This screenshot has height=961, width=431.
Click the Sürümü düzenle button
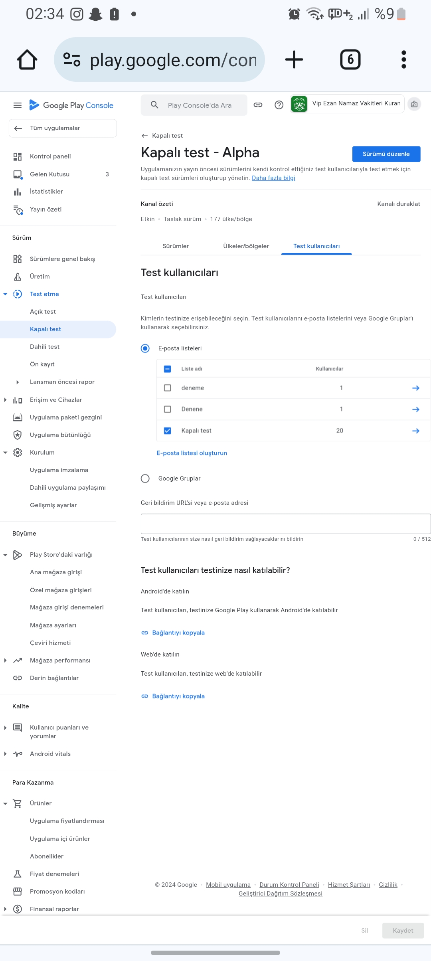386,154
